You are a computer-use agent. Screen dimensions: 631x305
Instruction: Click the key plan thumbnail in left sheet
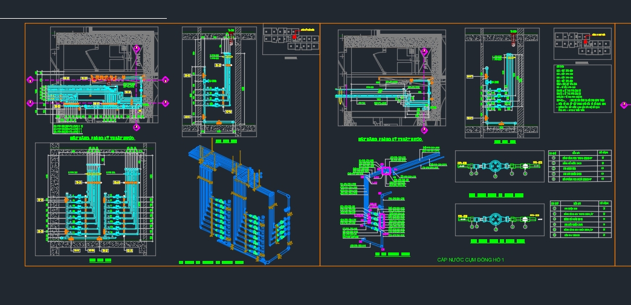point(291,39)
